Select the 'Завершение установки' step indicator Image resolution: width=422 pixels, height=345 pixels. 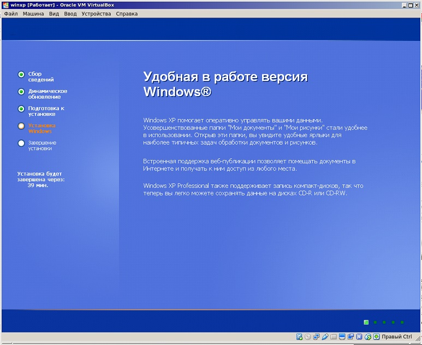click(21, 144)
